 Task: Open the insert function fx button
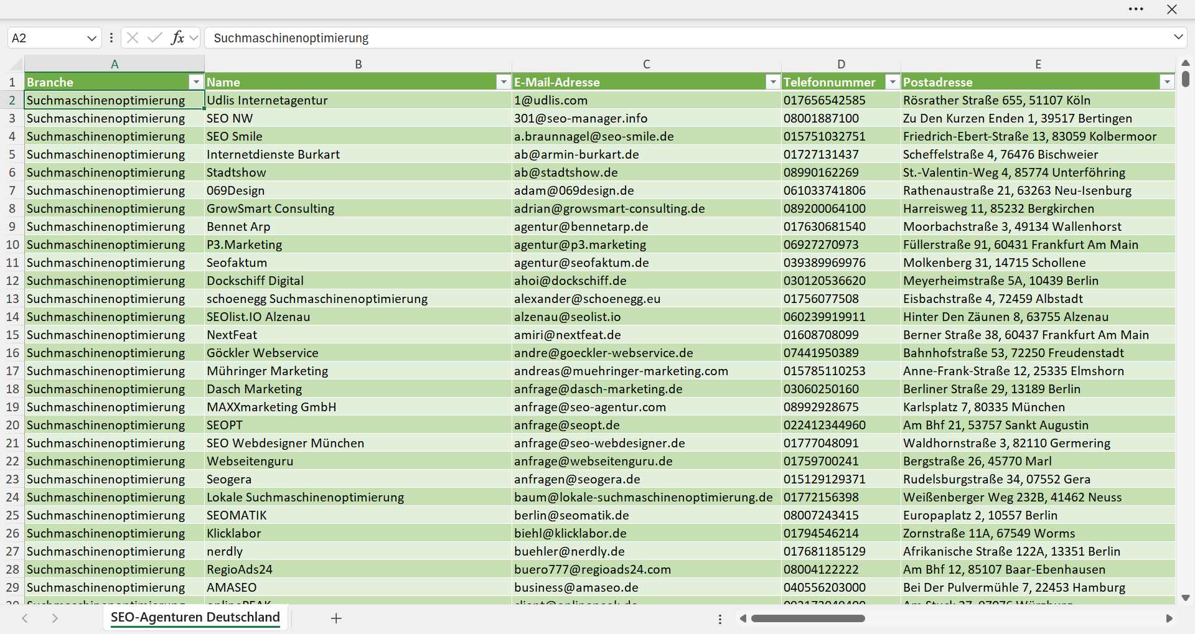[177, 38]
